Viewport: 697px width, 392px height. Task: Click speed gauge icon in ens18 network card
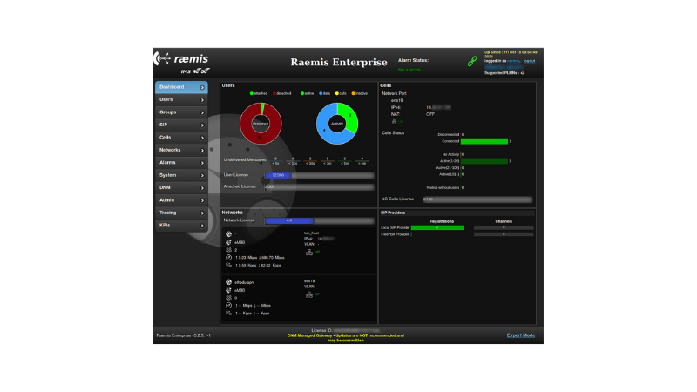pos(228,306)
